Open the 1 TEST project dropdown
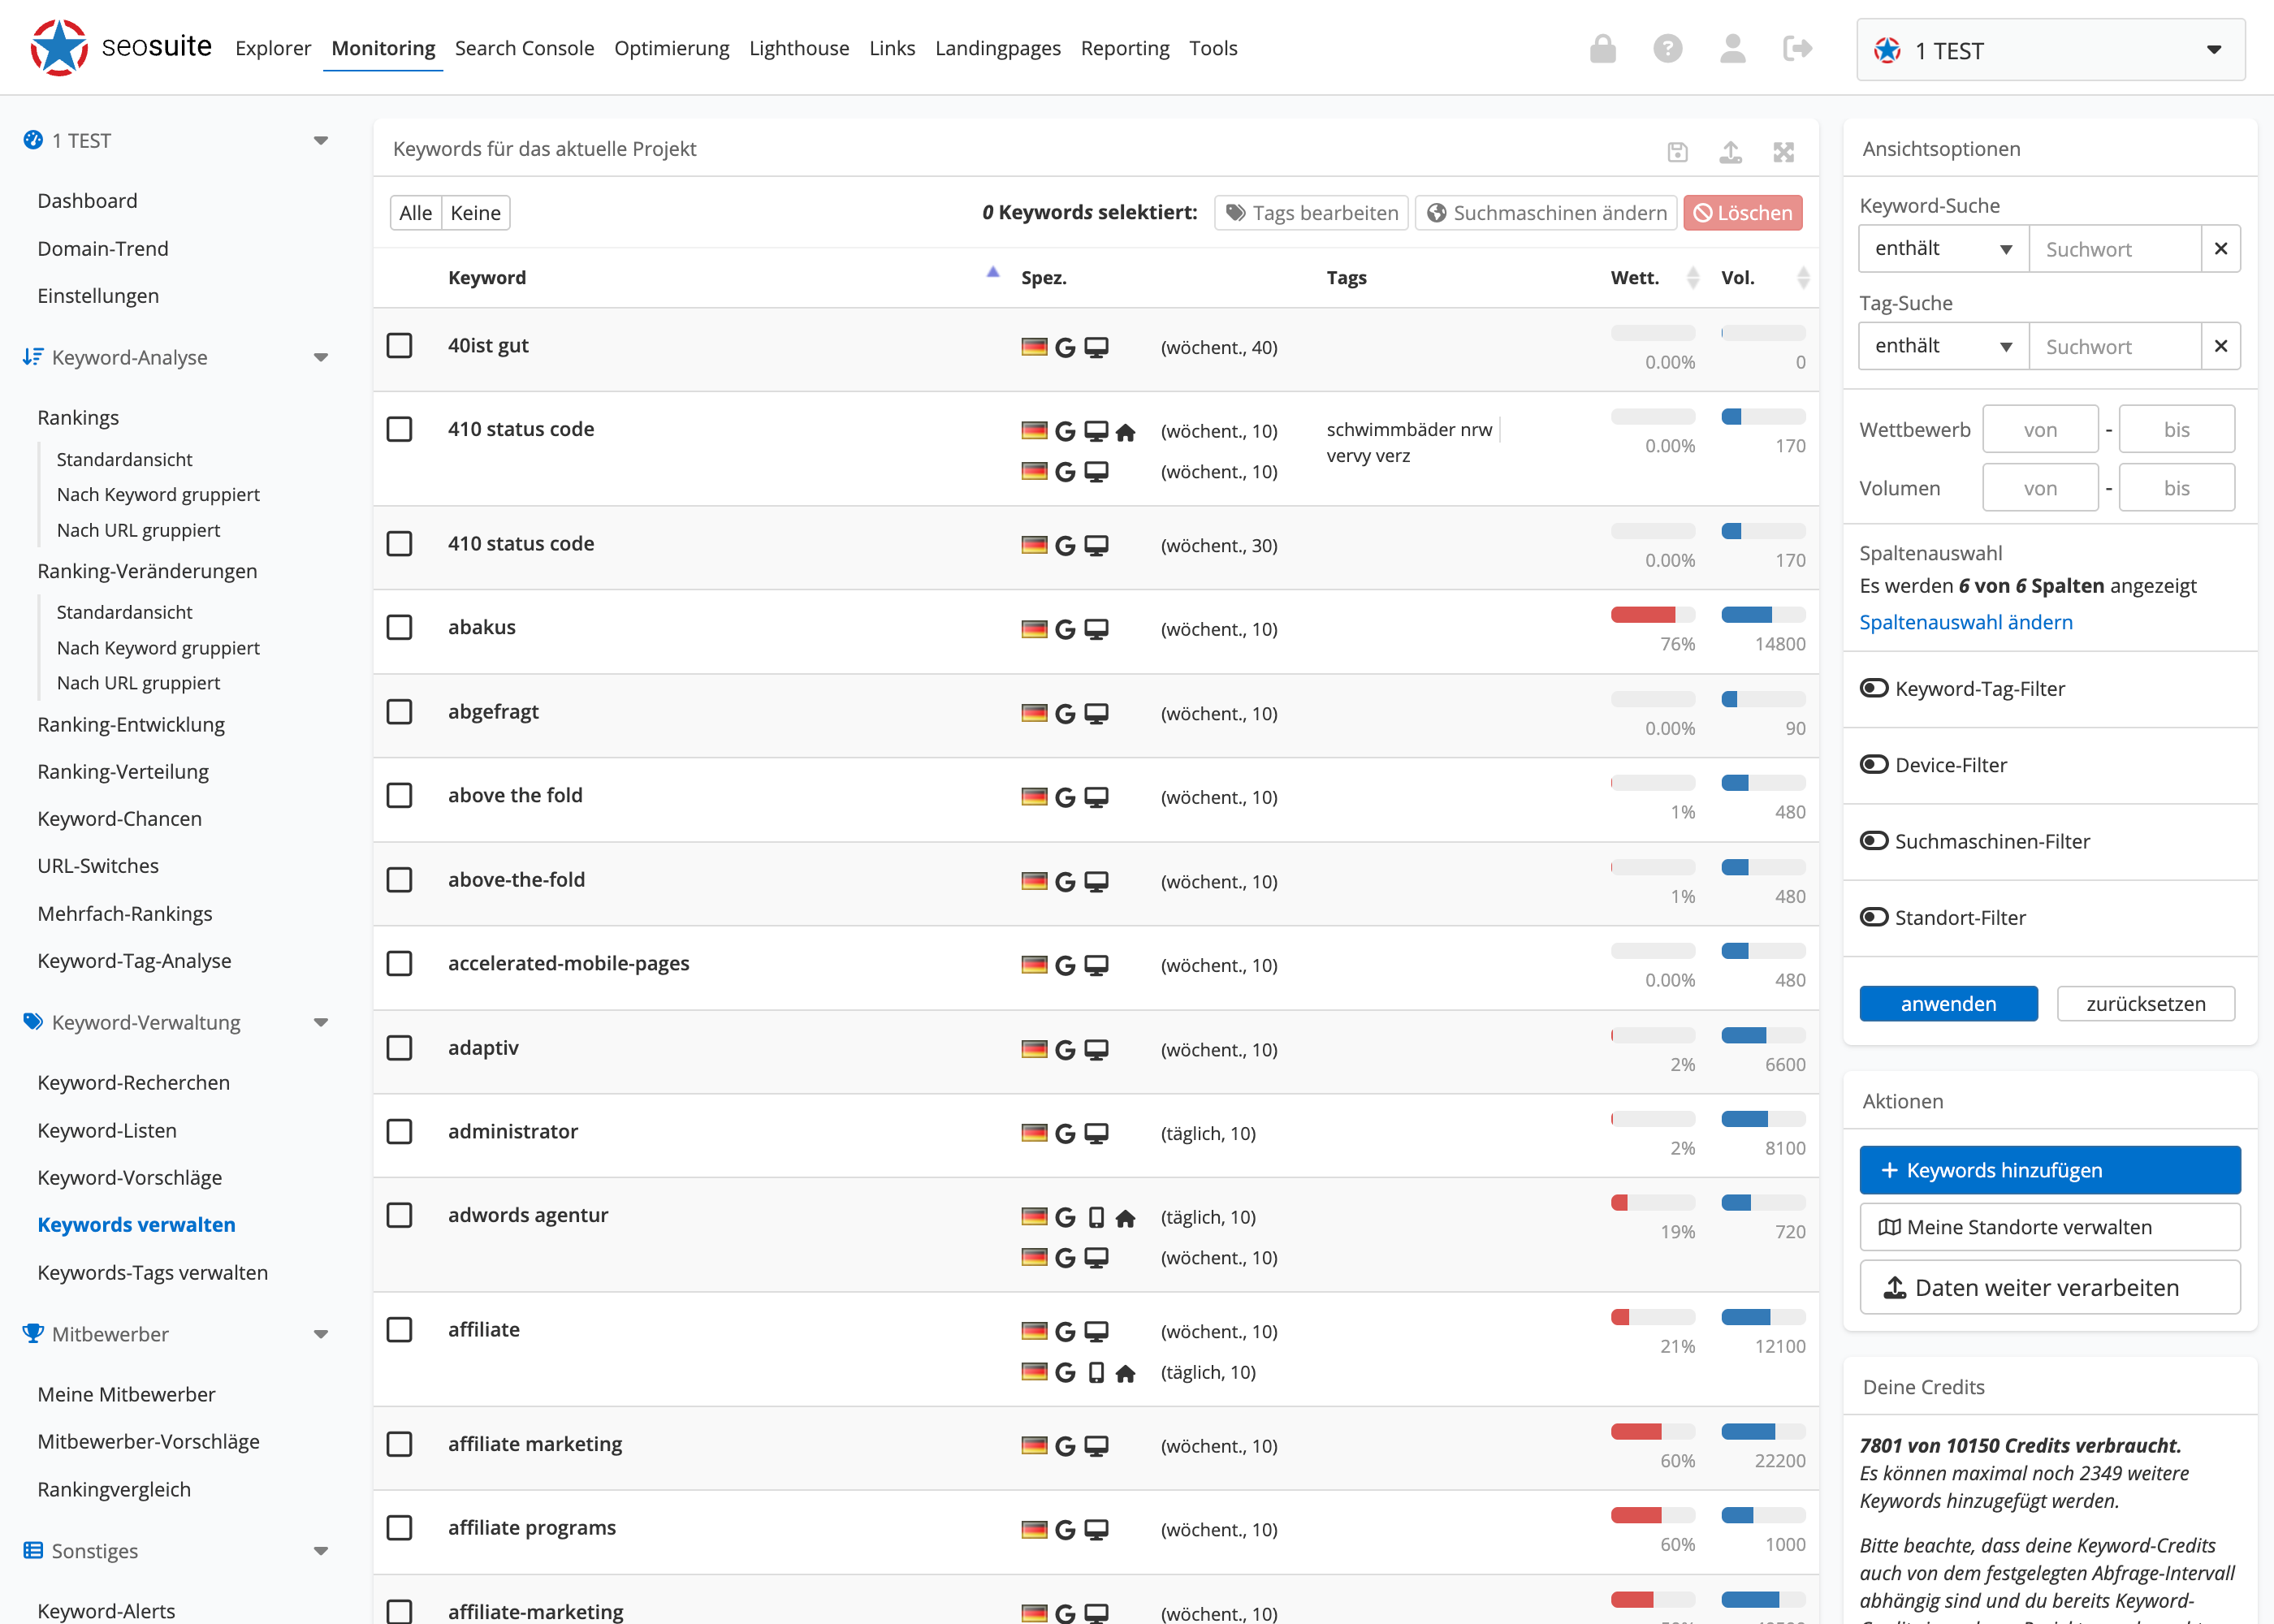Viewport: 2274px width, 1624px height. pos(2050,50)
